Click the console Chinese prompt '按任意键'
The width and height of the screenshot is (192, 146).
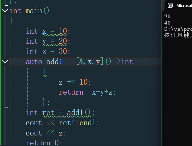pyautogui.click(x=177, y=35)
